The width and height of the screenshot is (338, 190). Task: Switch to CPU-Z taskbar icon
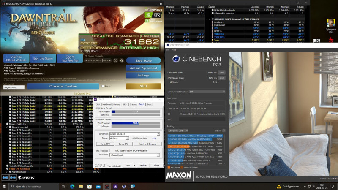[x=115, y=186]
